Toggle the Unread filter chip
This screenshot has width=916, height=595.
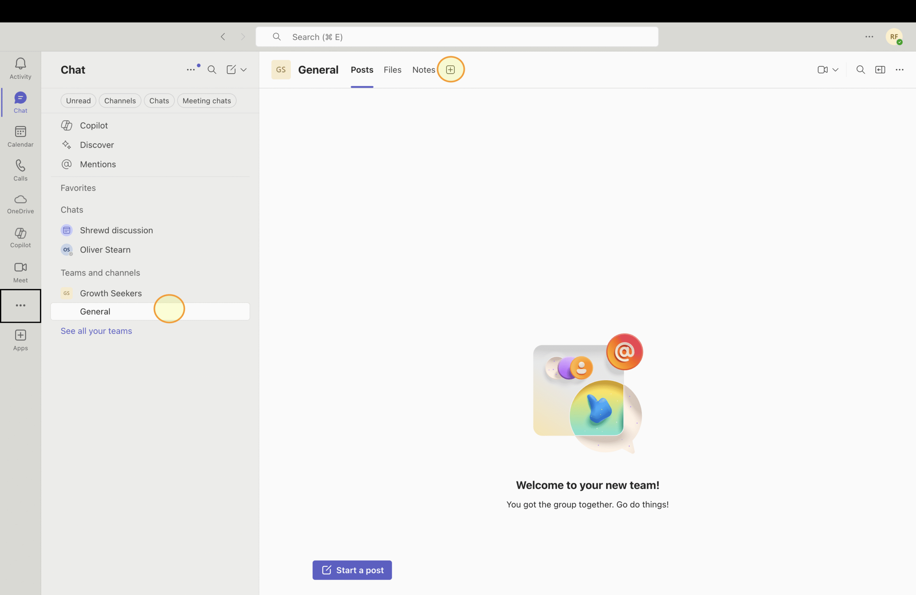point(78,101)
